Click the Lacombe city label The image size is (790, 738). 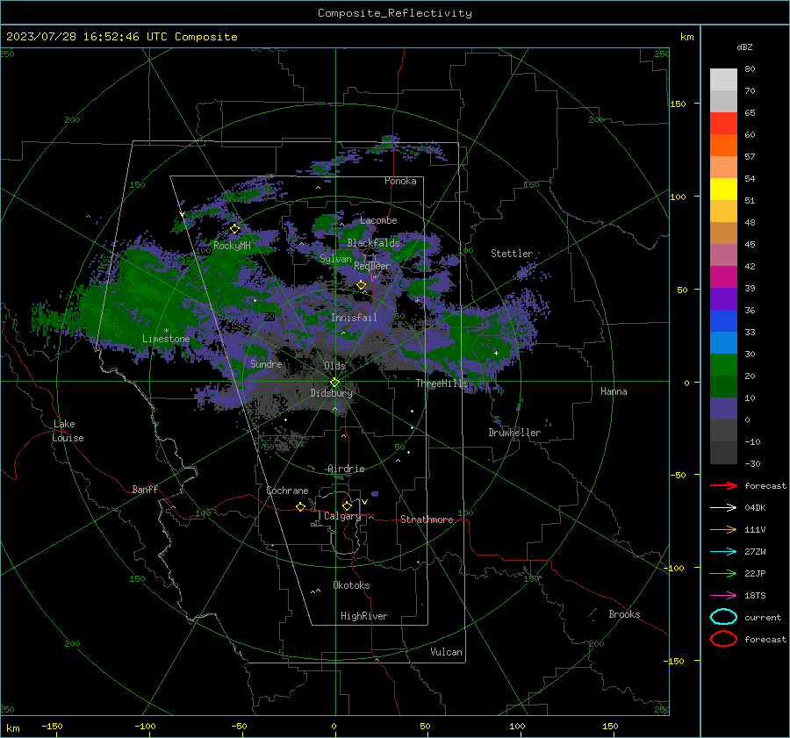click(x=378, y=220)
